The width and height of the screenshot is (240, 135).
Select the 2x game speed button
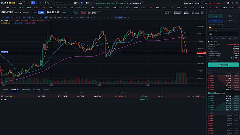(x=37, y=3)
